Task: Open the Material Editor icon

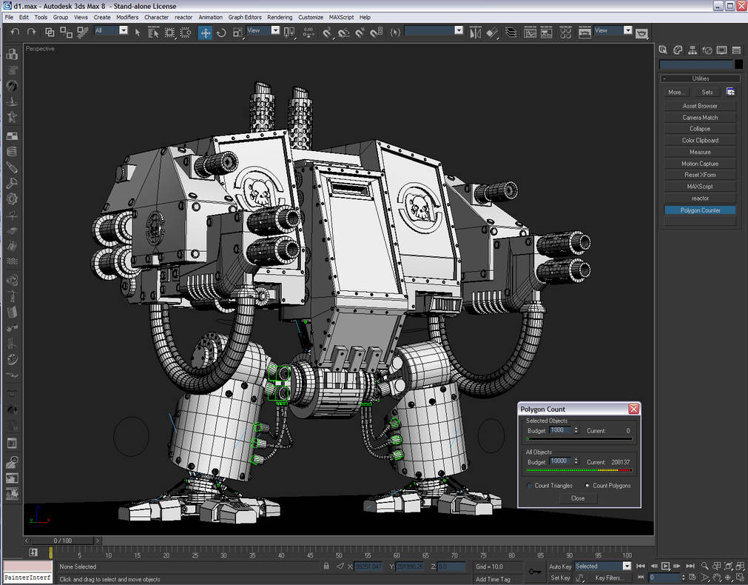Action: [x=566, y=33]
